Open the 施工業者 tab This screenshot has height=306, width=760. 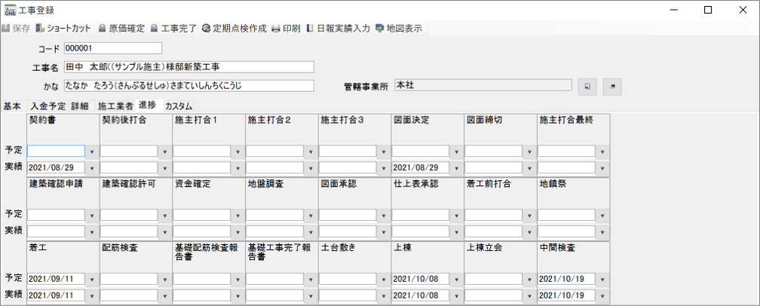tap(115, 106)
